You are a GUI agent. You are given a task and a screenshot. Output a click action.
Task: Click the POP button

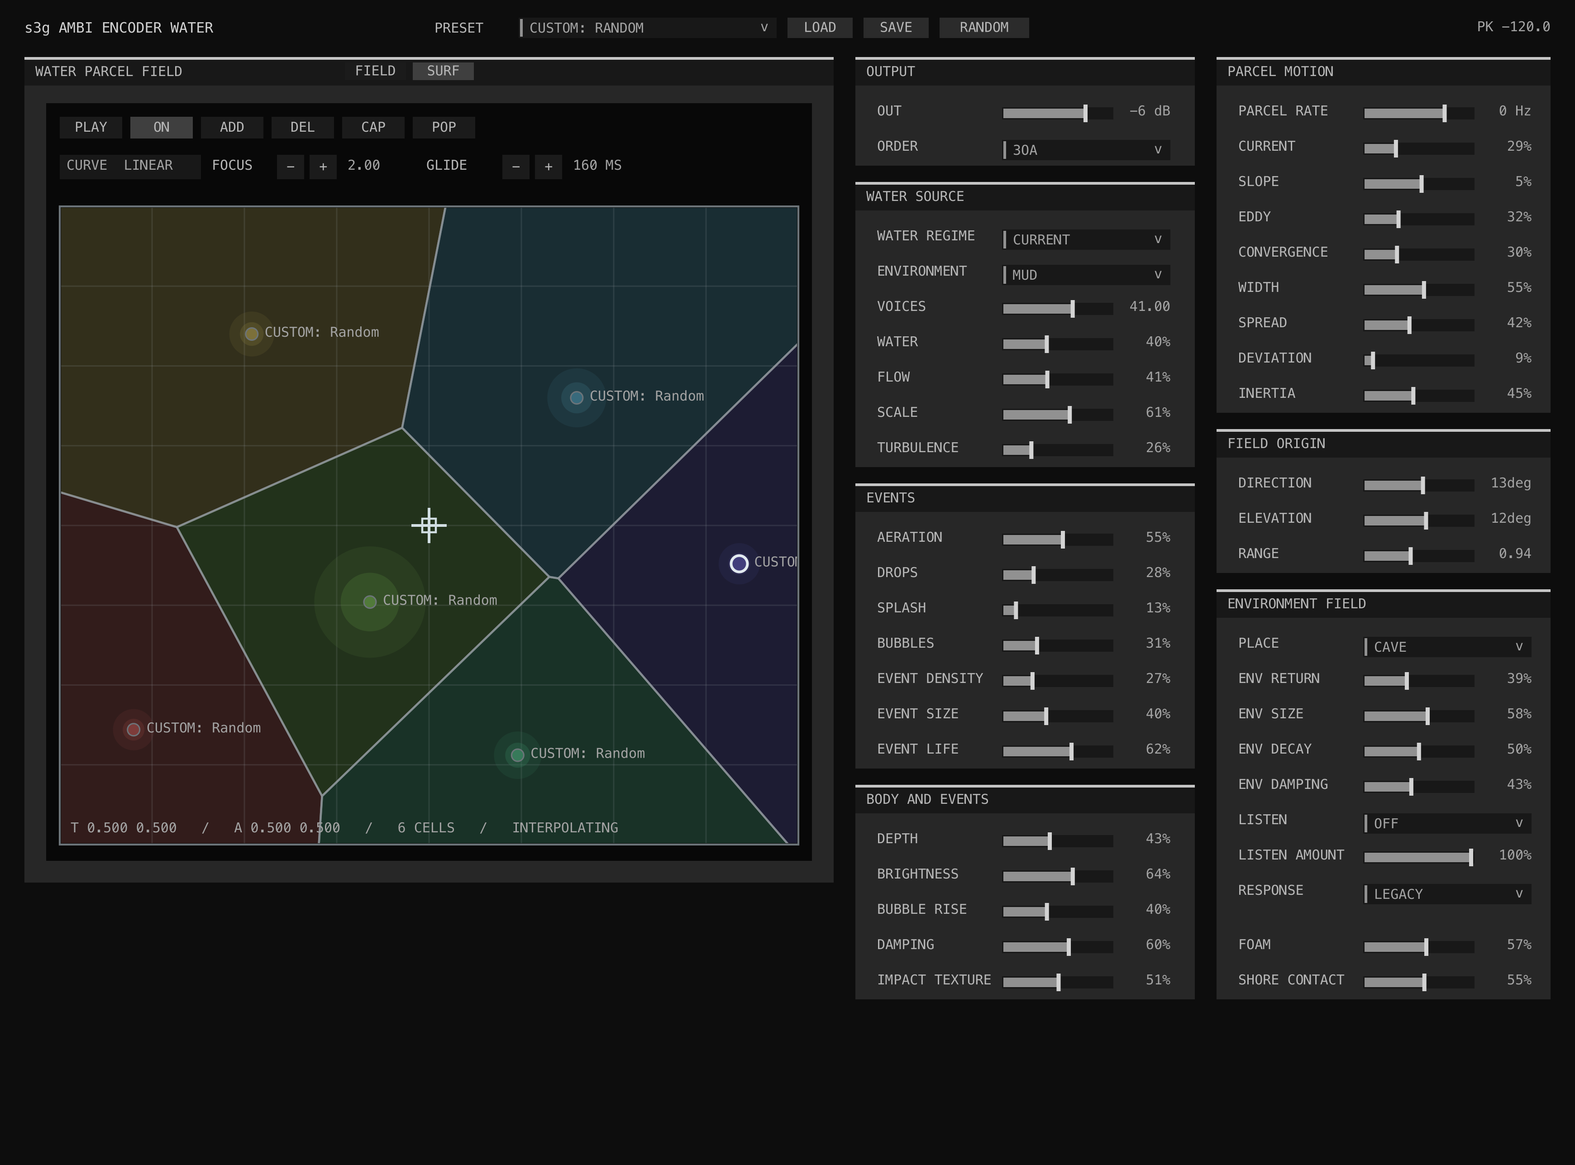tap(444, 128)
